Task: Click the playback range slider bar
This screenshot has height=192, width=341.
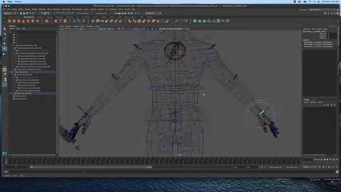Action: [x=91, y=167]
